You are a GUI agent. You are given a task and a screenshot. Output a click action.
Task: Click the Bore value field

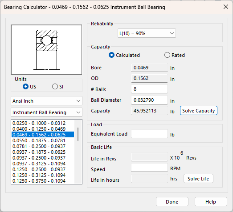click(x=149, y=68)
